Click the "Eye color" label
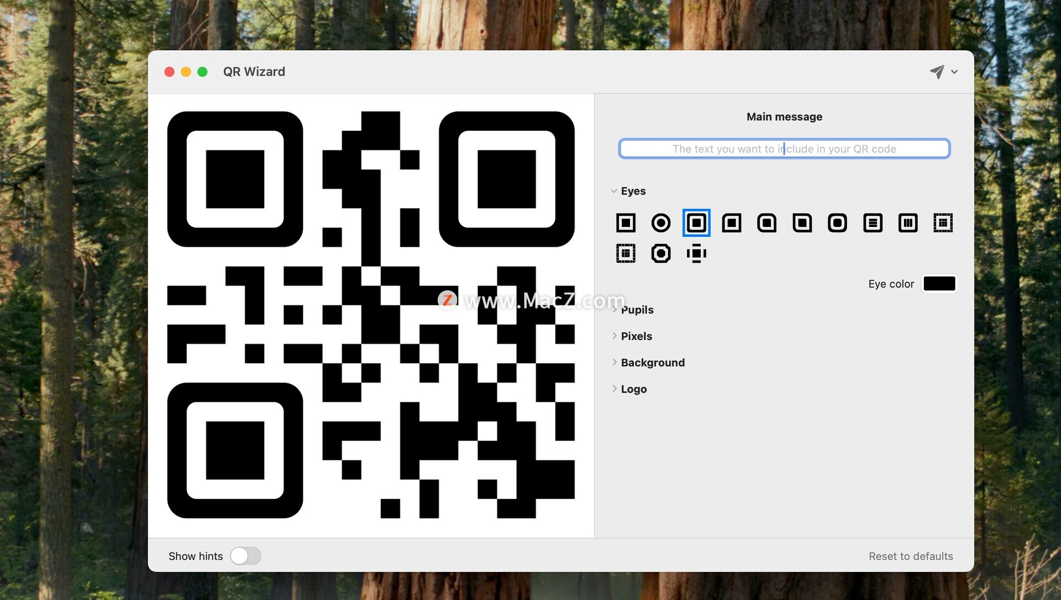 point(891,284)
